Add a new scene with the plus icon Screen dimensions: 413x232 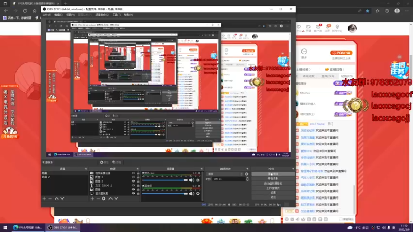[44, 198]
